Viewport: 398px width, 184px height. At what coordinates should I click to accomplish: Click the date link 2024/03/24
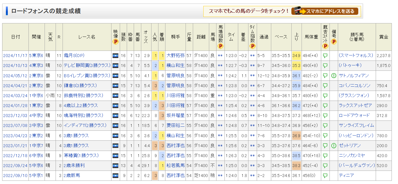pyautogui.click(x=15, y=95)
